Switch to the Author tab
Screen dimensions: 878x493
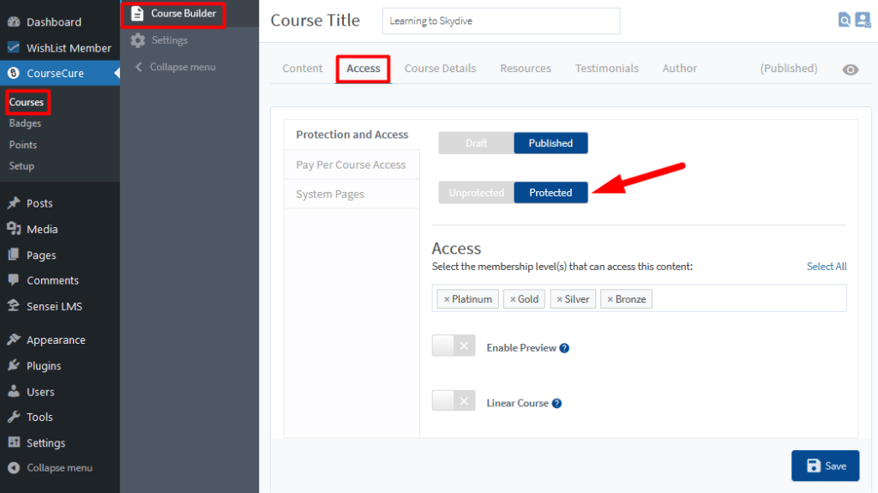click(679, 69)
